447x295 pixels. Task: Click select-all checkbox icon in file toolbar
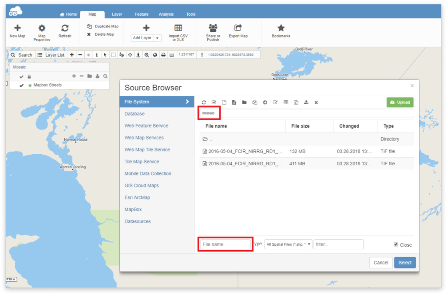(214, 102)
